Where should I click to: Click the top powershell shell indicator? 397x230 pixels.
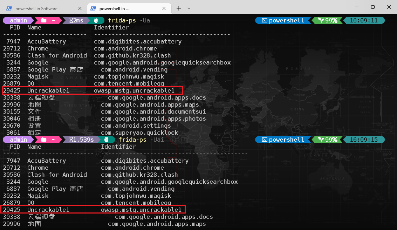click(x=283, y=20)
